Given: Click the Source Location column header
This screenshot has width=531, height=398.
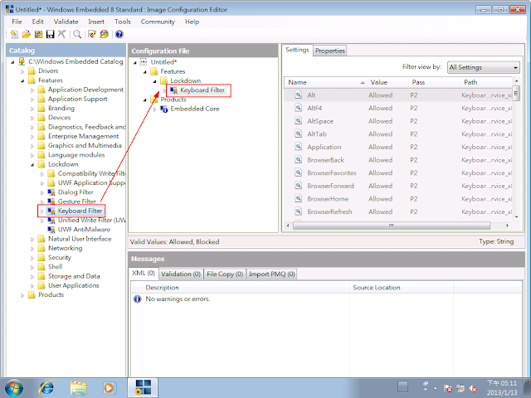Looking at the screenshot, I should 402,288.
